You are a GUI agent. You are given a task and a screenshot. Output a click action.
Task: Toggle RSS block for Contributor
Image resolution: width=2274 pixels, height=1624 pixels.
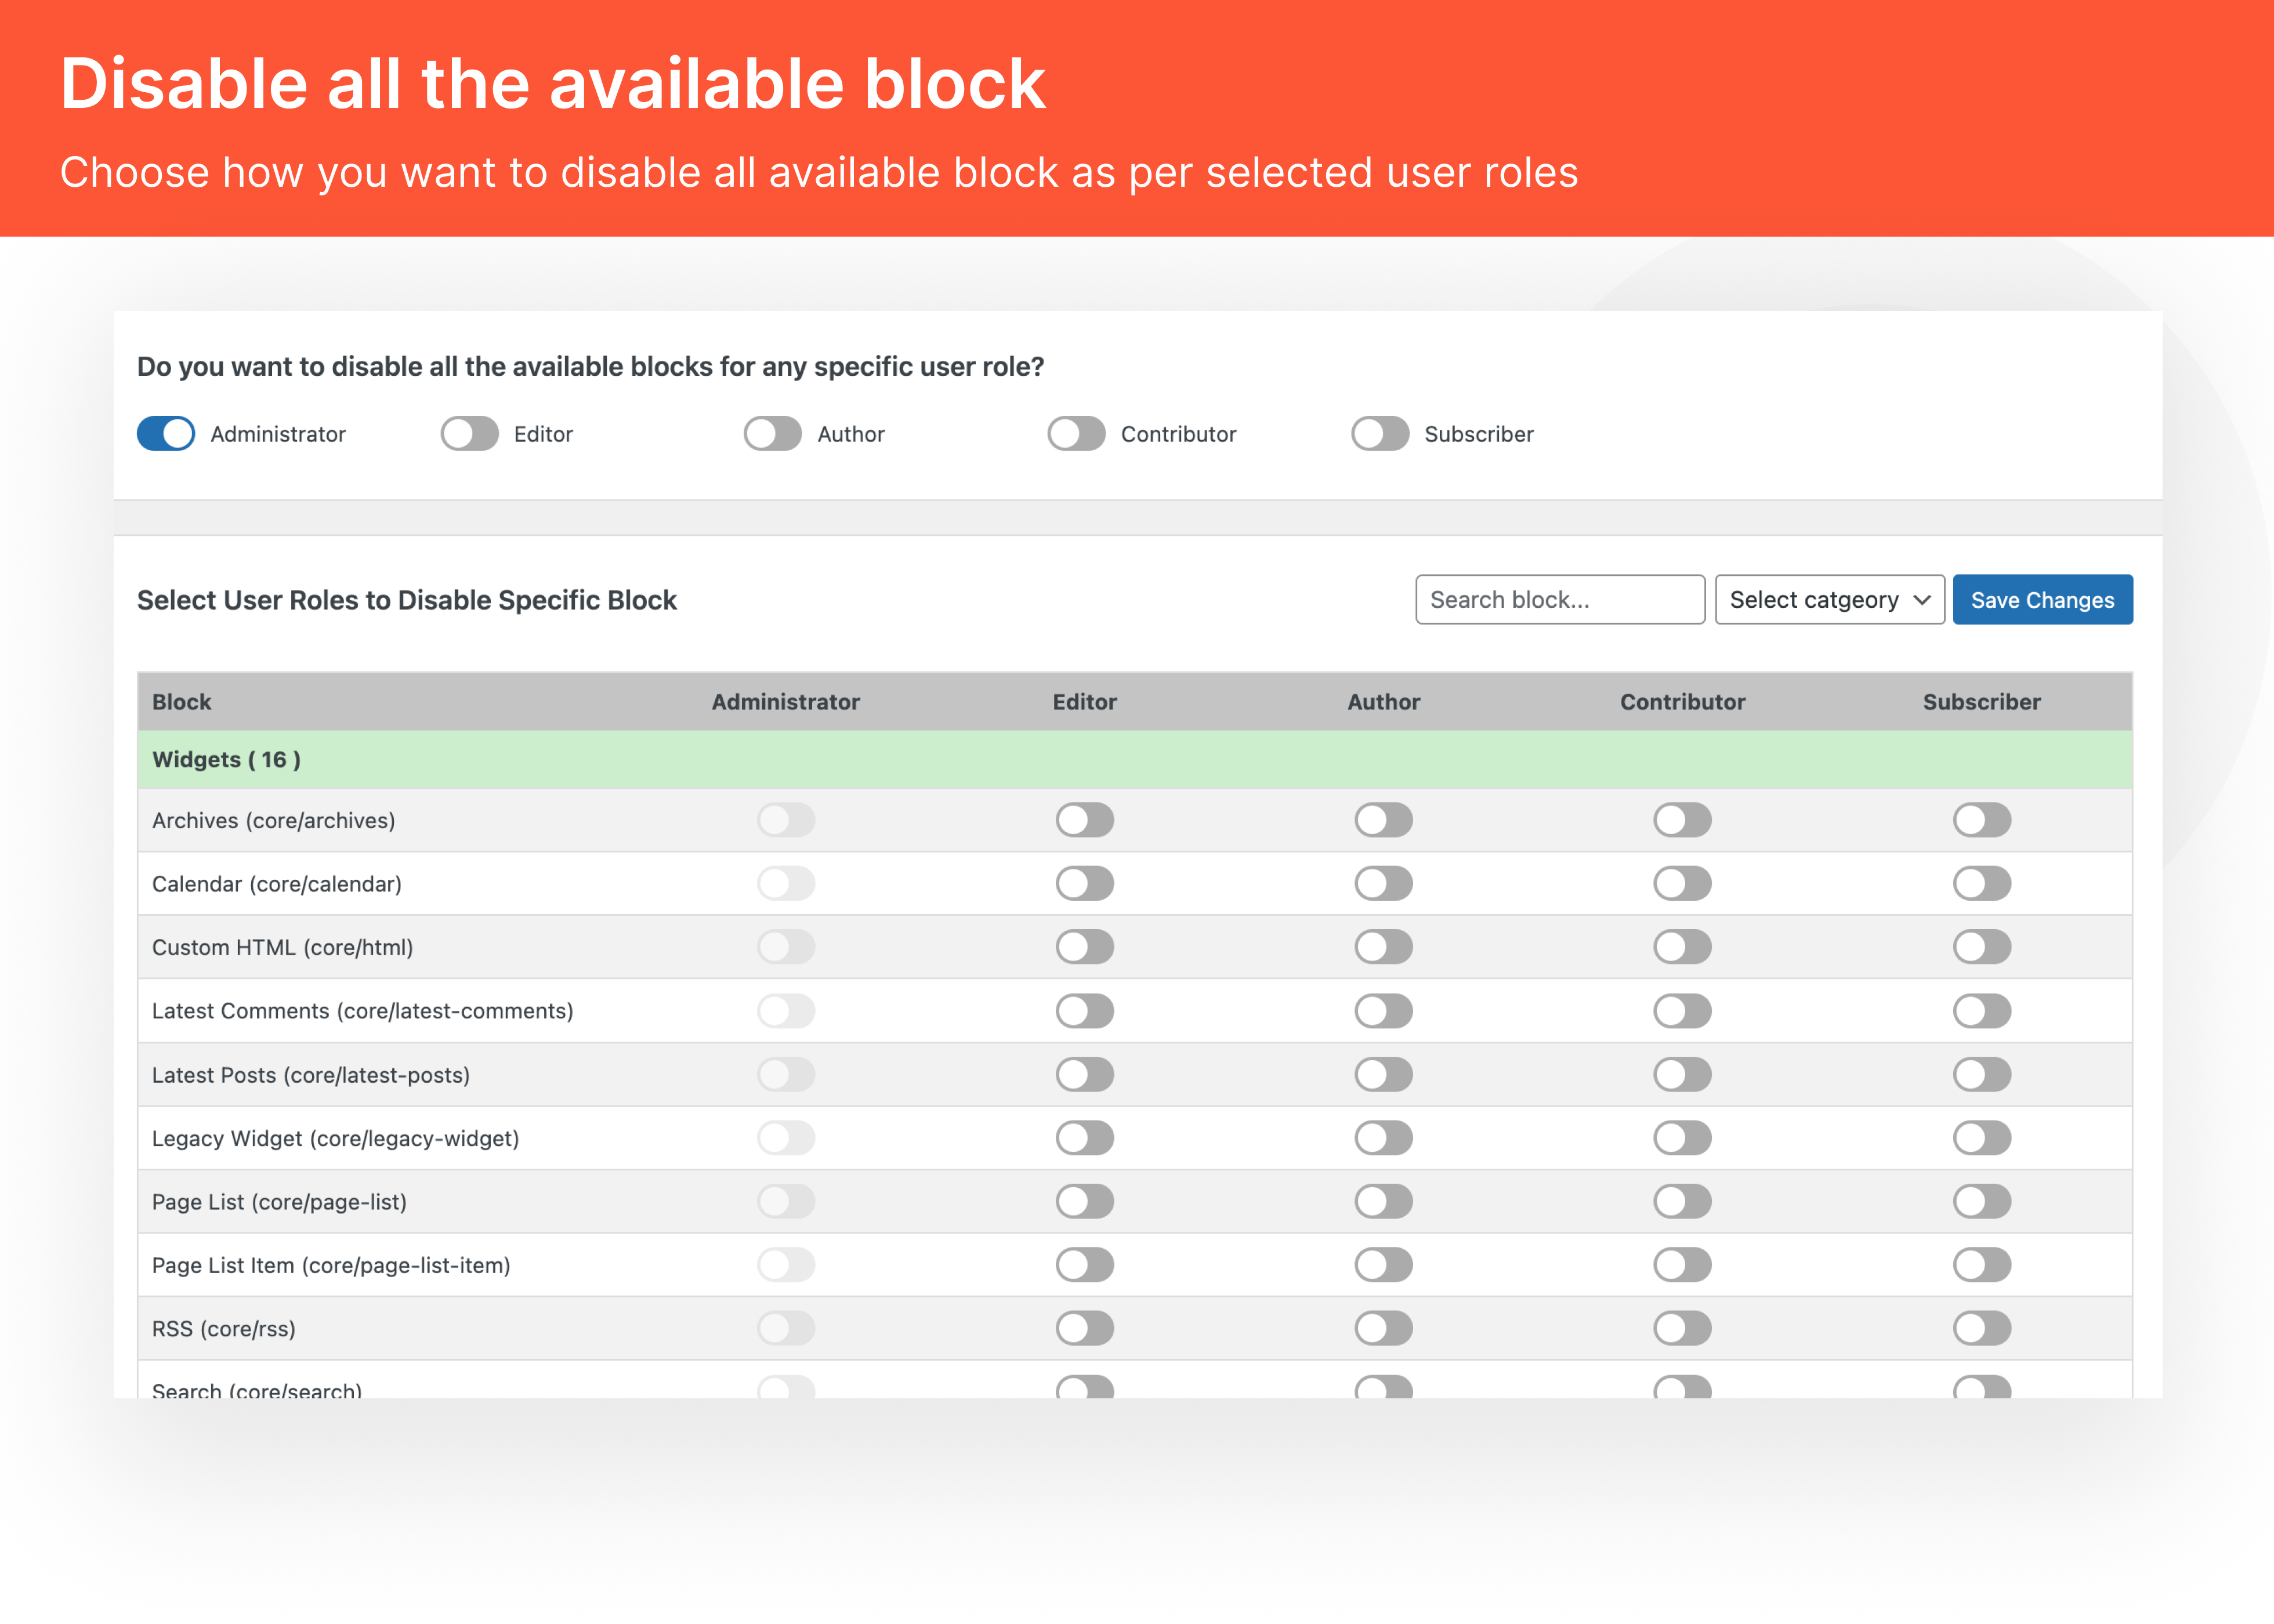click(x=1683, y=1329)
